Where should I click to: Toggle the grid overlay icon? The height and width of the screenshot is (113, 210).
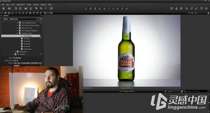[x=181, y=9]
